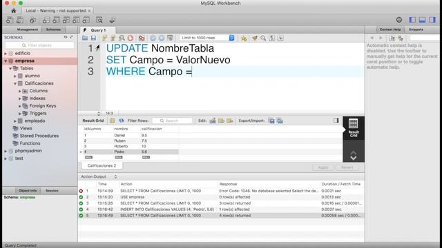Click the Apply button

pyautogui.click(x=323, y=167)
